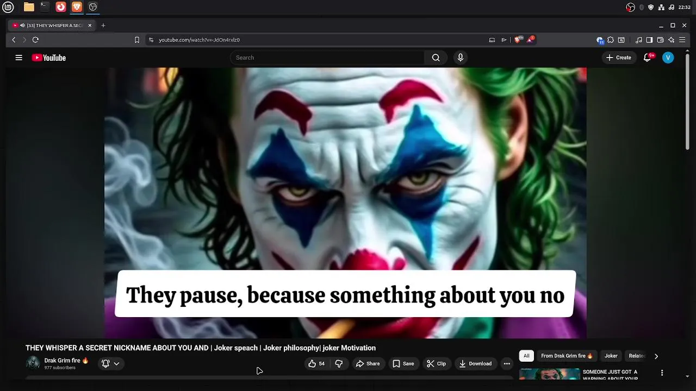Go to the YouTube home logo

(x=48, y=58)
